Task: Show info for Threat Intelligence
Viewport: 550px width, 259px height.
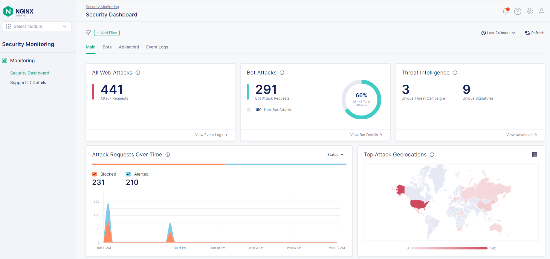Action: [455, 73]
